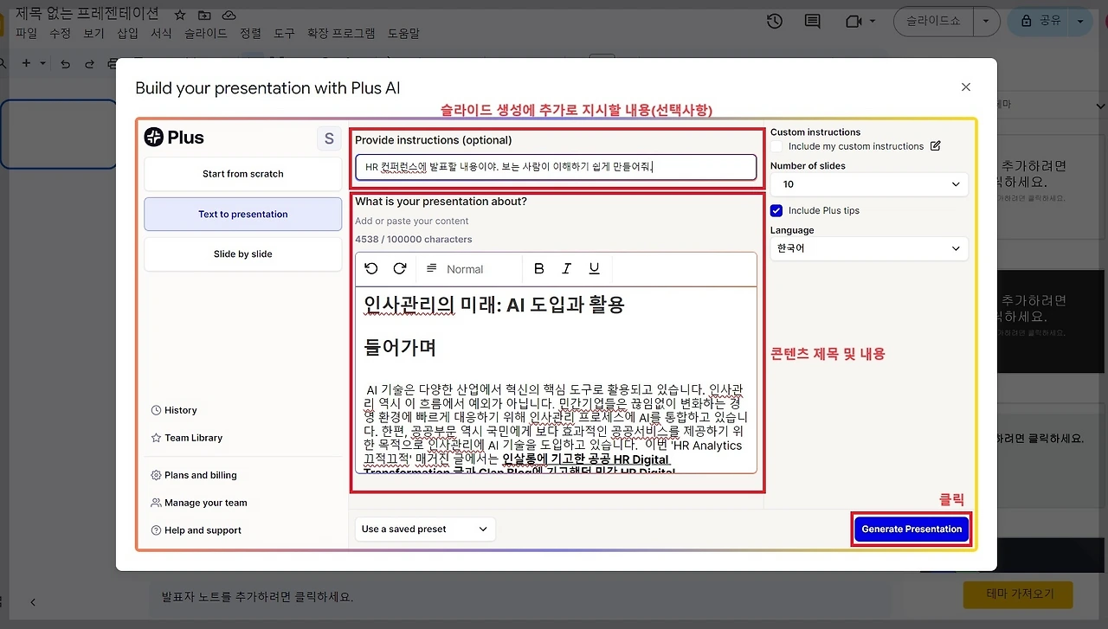Viewport: 1108px width, 629px height.
Task: Undo in the Plus AI content editor
Action: point(371,269)
